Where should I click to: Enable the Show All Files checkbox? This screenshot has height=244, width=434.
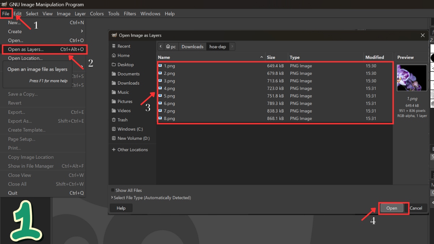pos(113,191)
